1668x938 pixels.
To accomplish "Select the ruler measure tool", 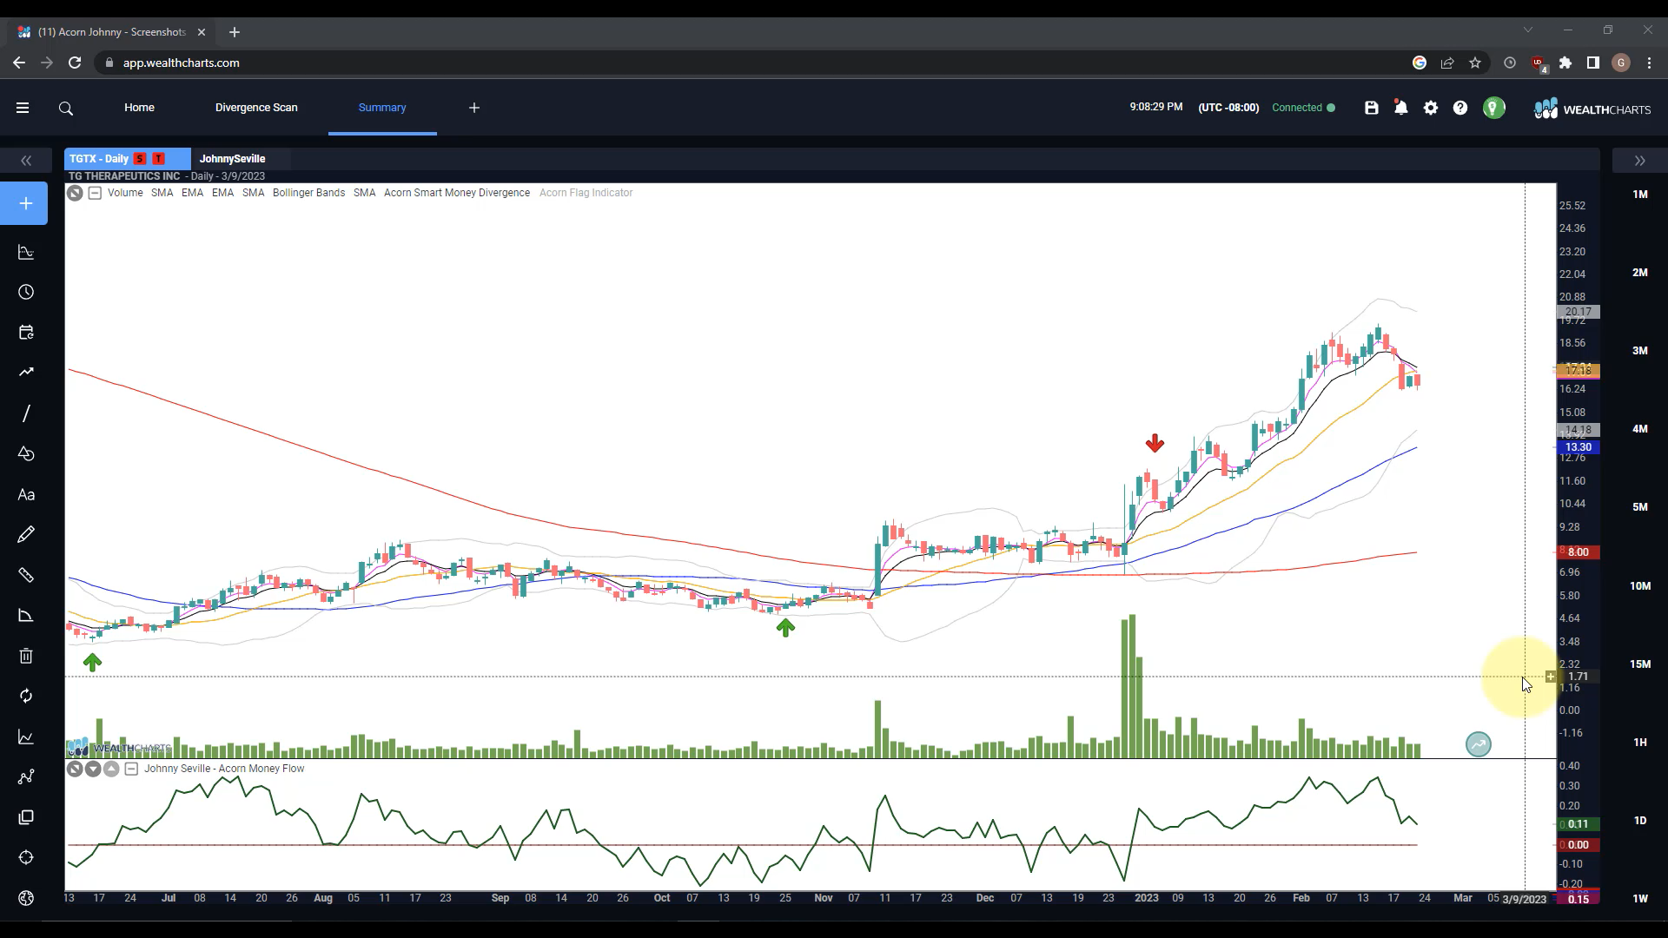I will (26, 575).
